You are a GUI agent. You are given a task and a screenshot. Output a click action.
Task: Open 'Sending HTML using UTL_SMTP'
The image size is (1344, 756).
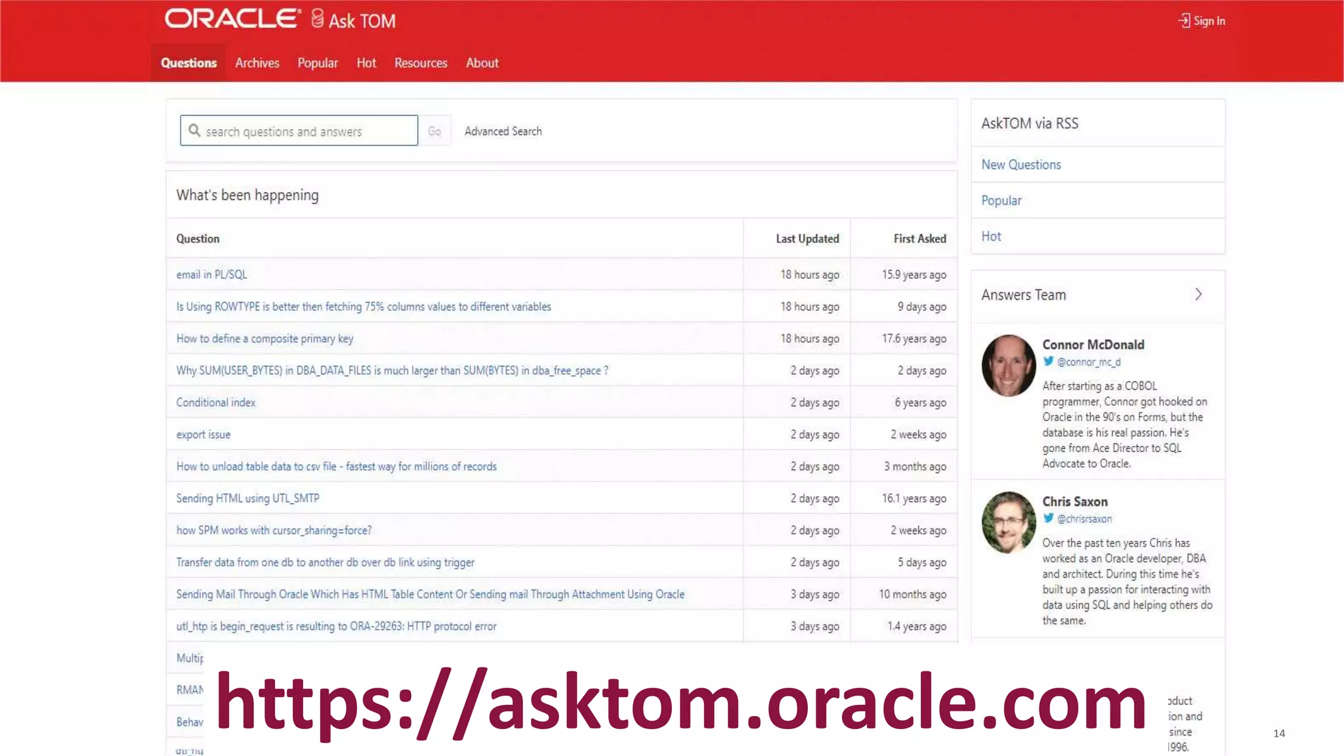(x=248, y=498)
